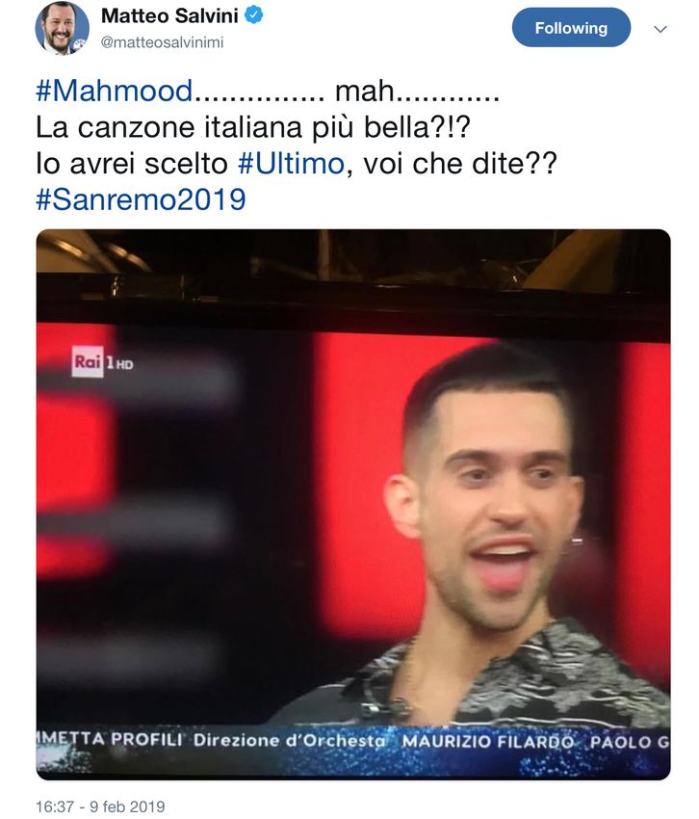
Task: Click the Matteo Salvini display name
Action: click(169, 15)
